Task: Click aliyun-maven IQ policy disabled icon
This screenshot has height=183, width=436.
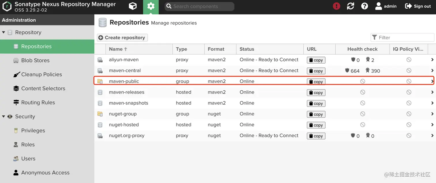Action: pos(409,60)
